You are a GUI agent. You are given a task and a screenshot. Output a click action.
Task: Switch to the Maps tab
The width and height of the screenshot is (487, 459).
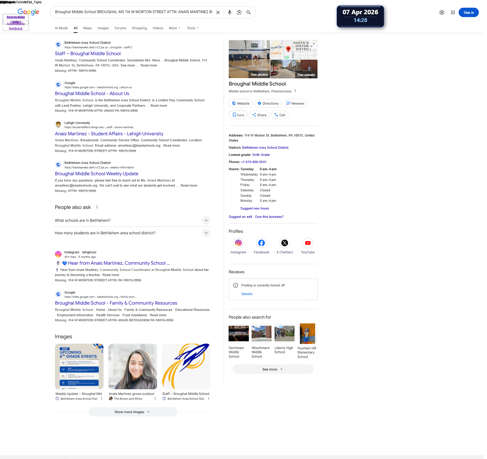87,28
